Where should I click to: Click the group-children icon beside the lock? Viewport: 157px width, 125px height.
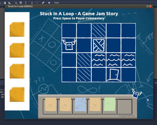37,3
